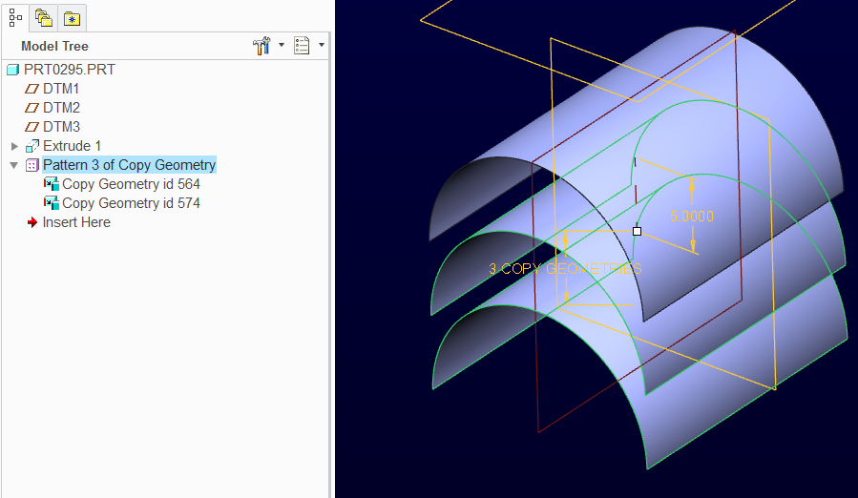Expand the Extrude 1 feature

coord(14,146)
